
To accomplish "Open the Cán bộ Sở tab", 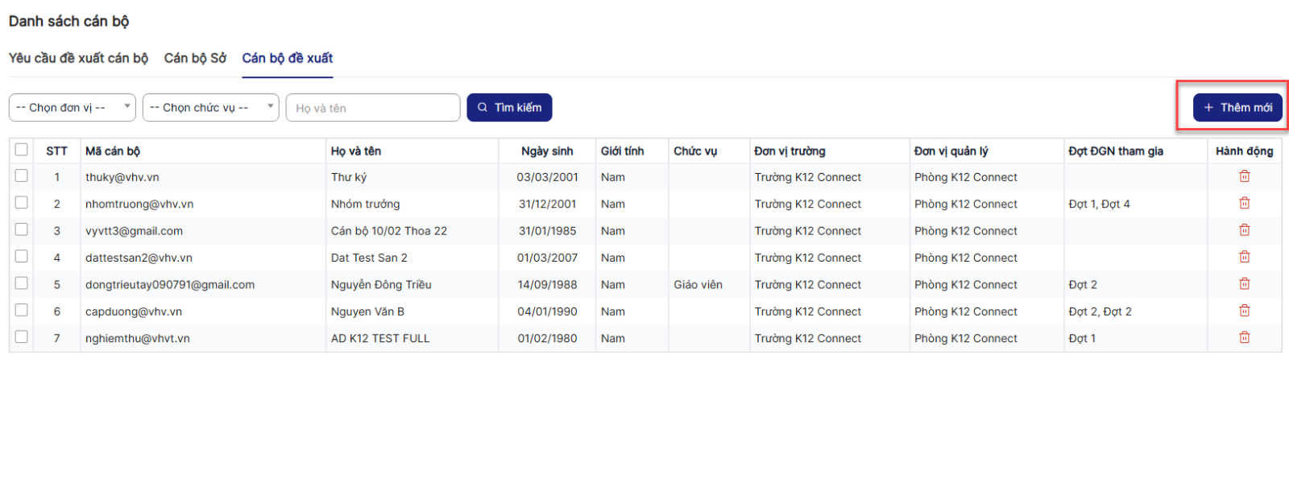I will click(195, 58).
